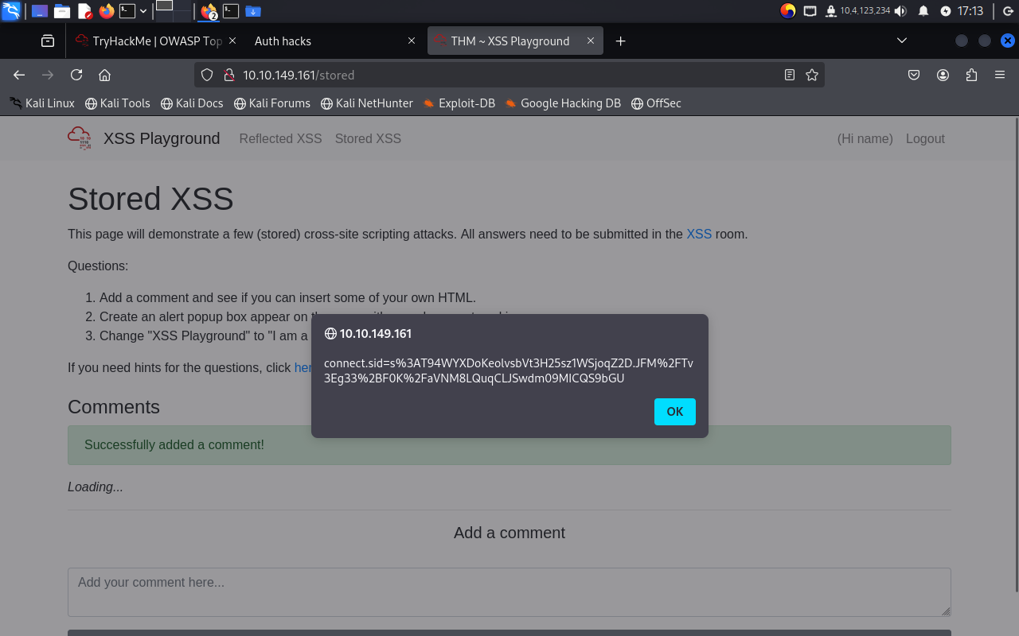Dismiss the connect.sid alert with OK

pyautogui.click(x=674, y=412)
